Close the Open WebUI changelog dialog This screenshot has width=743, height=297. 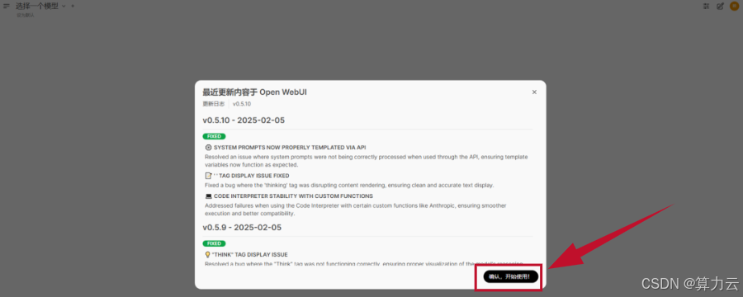click(x=534, y=92)
